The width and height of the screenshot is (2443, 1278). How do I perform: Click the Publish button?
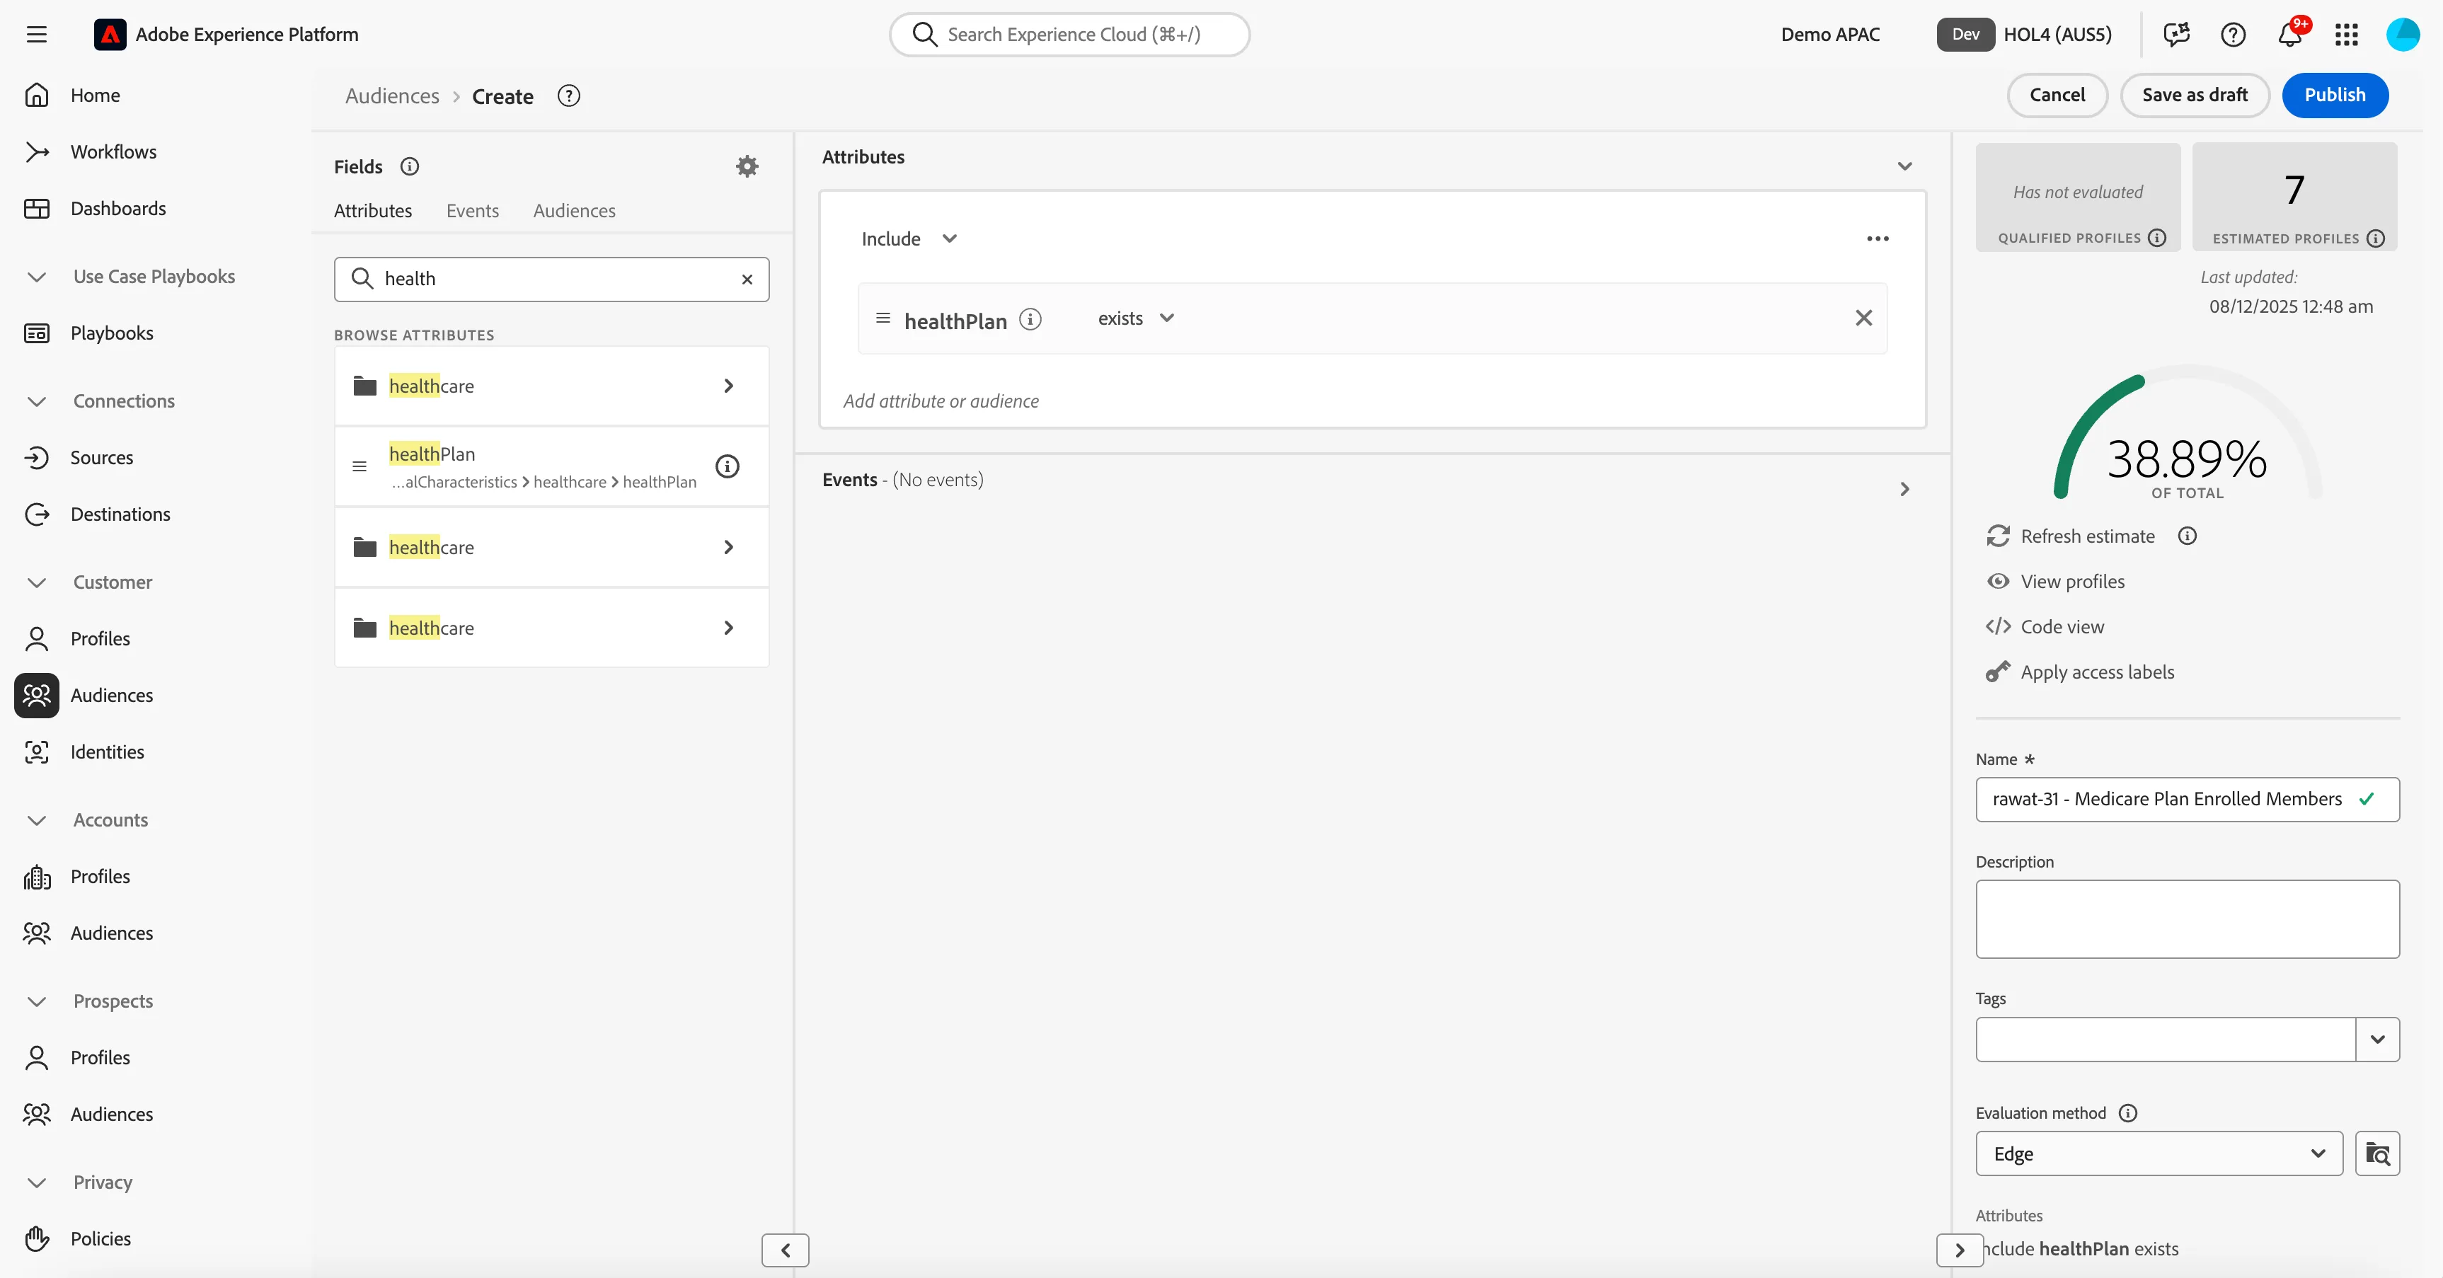[x=2335, y=95]
